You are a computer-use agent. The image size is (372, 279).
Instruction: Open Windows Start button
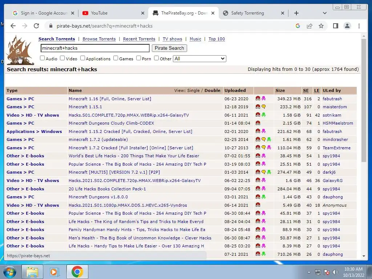point(9,272)
